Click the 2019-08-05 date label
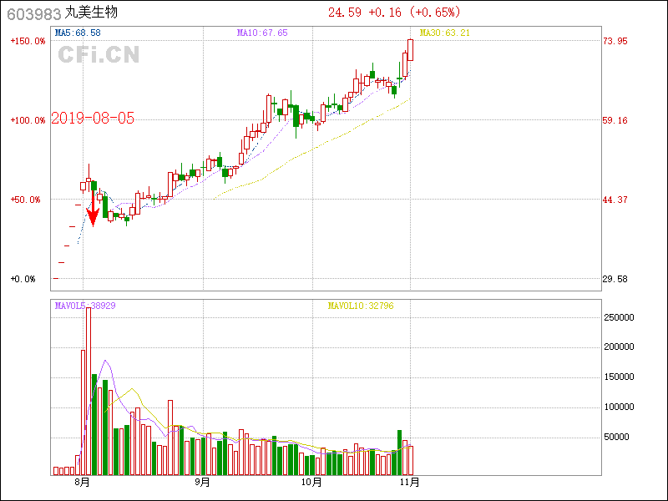This screenshot has width=668, height=501. [x=93, y=118]
